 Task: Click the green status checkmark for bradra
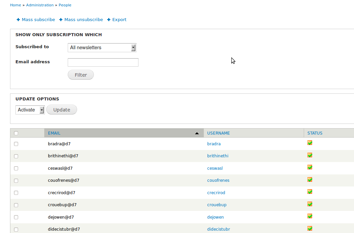(310, 143)
